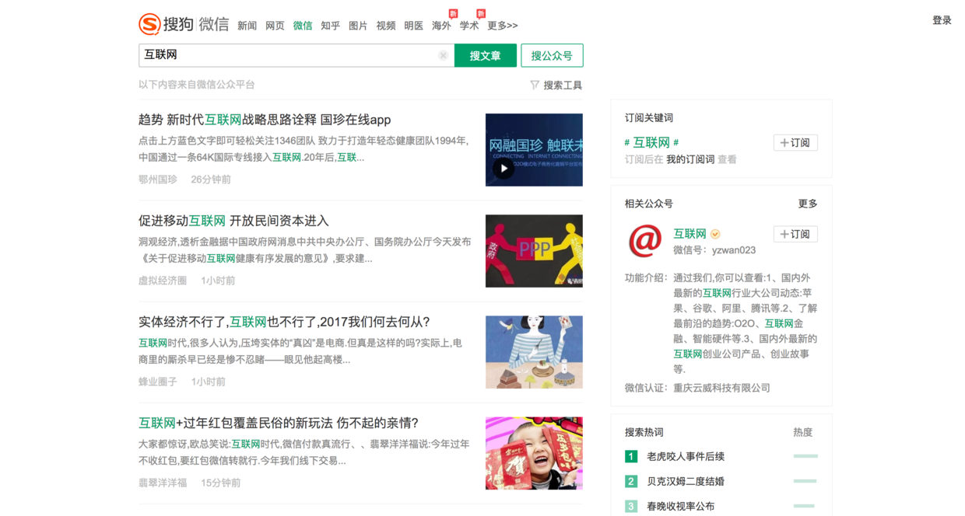
Task: Click the Sogou logo icon
Action: [x=149, y=24]
